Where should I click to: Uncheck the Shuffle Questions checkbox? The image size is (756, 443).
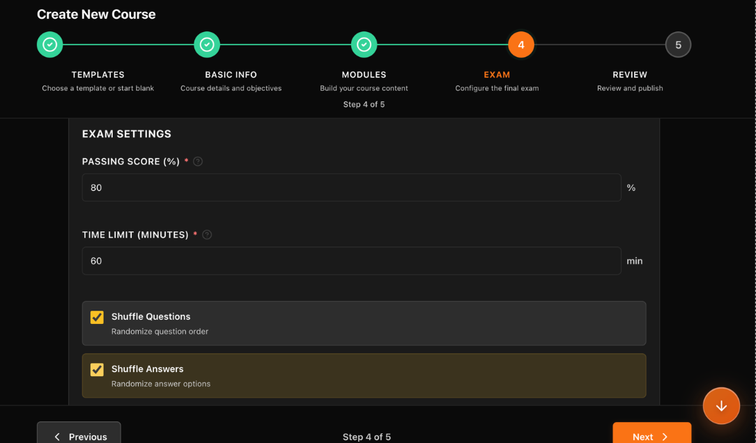click(x=97, y=318)
